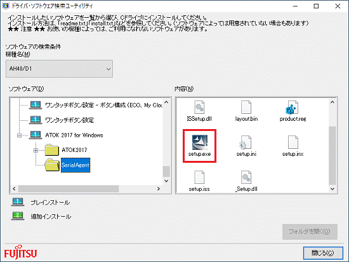Expand the ATOK2017 folder node

point(36,150)
